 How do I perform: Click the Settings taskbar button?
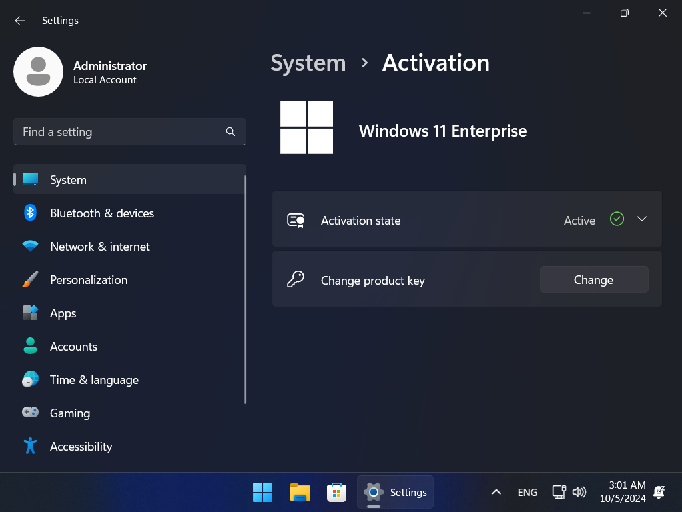coord(395,492)
